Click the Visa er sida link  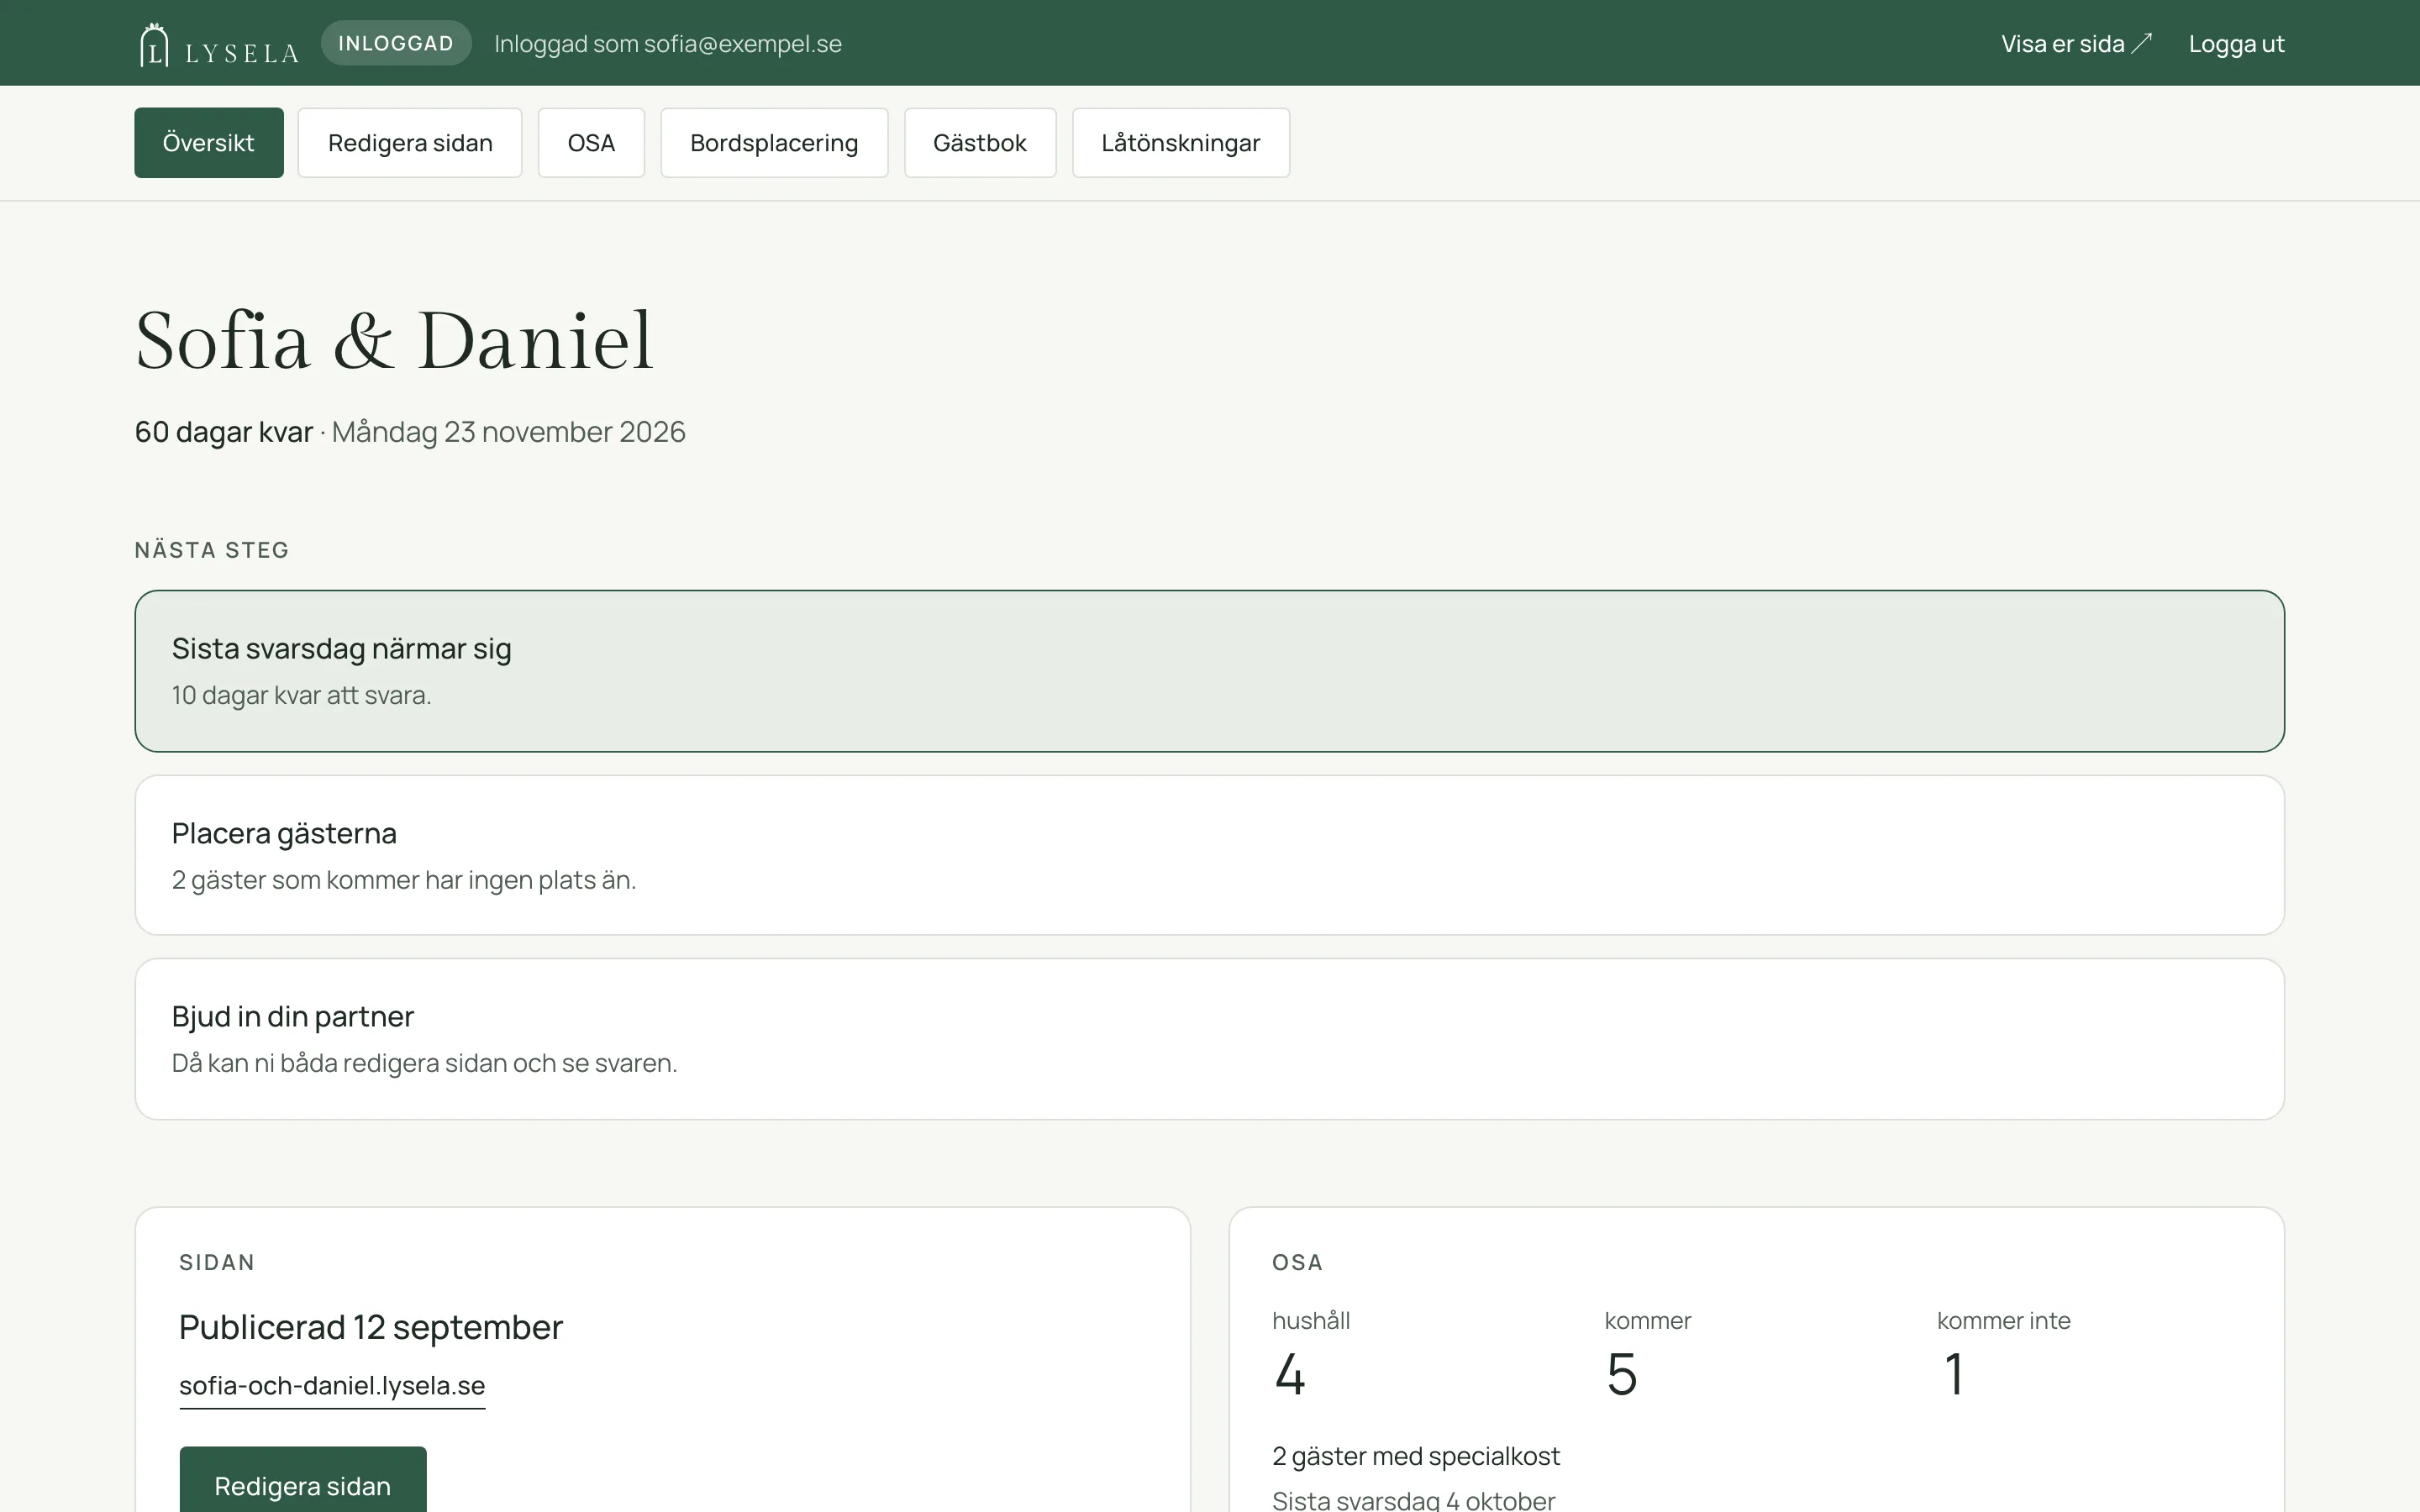coord(2076,44)
